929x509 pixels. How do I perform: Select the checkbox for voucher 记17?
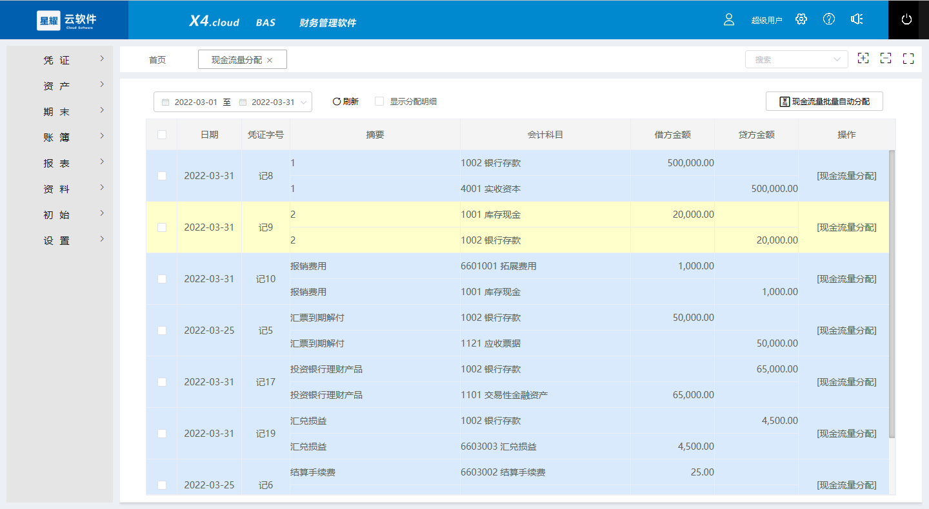click(162, 382)
